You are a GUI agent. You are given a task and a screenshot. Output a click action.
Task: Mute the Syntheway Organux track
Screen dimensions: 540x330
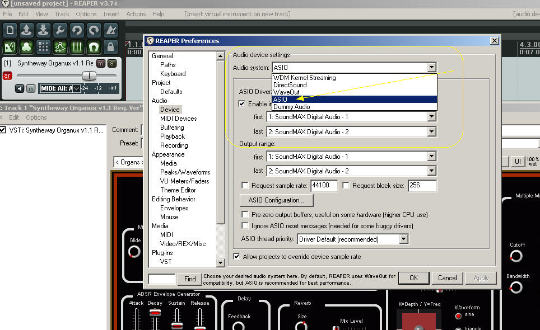(101, 63)
